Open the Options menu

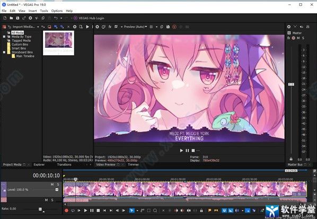coord(57,11)
